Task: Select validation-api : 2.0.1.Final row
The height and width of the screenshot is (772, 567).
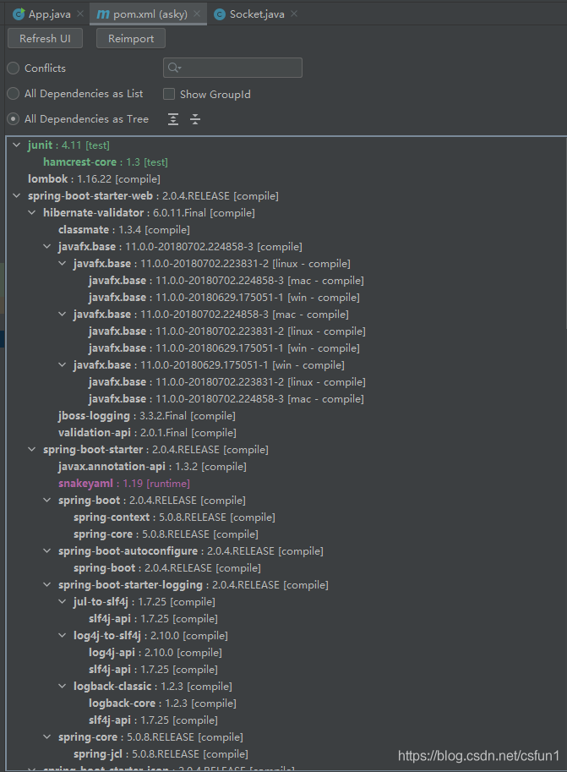Action: coord(147,432)
